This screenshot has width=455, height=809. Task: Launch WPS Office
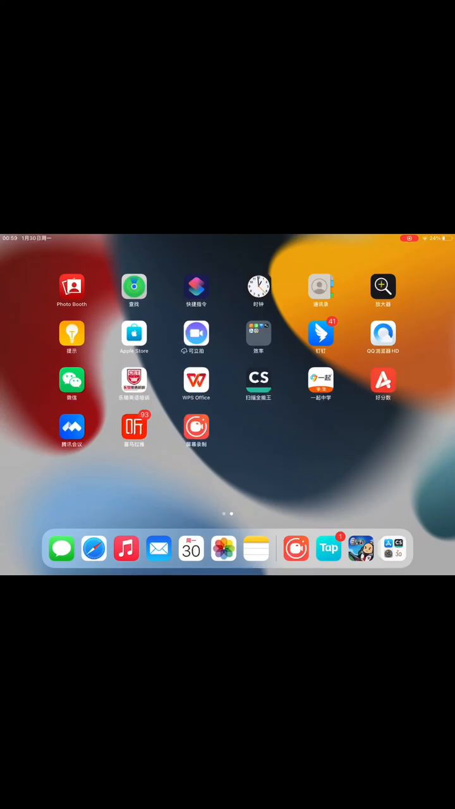point(197,380)
